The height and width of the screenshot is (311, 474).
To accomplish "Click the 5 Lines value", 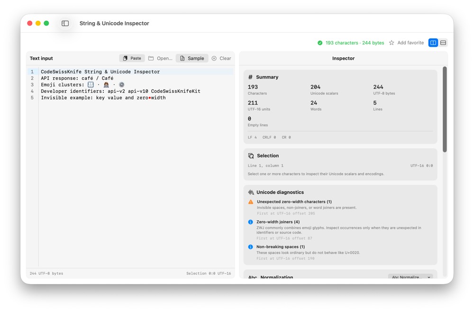I will coord(375,103).
